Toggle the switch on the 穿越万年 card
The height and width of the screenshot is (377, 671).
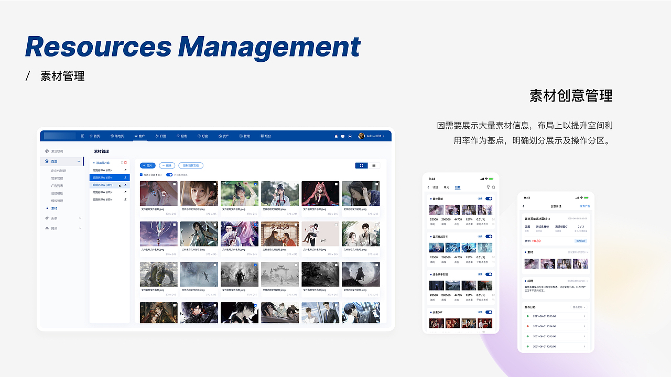(x=489, y=237)
